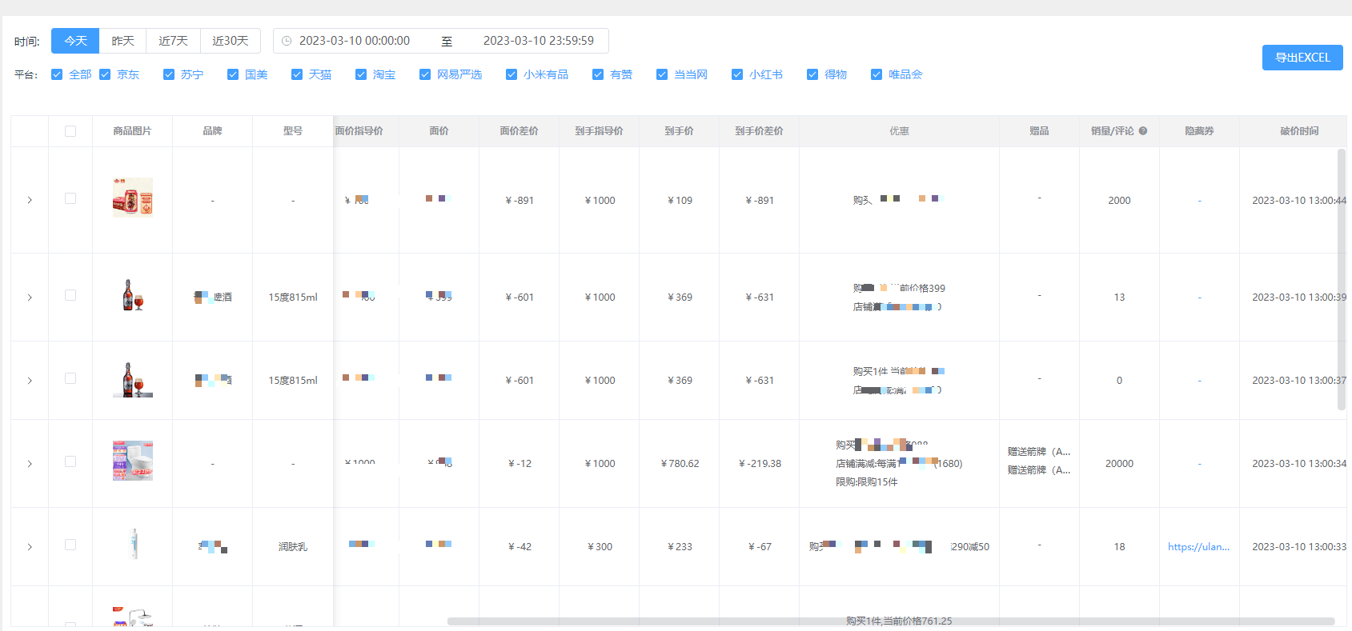This screenshot has height=631, width=1352.
Task: Expand the row with 到手价 ¥780.62
Action: tap(30, 464)
